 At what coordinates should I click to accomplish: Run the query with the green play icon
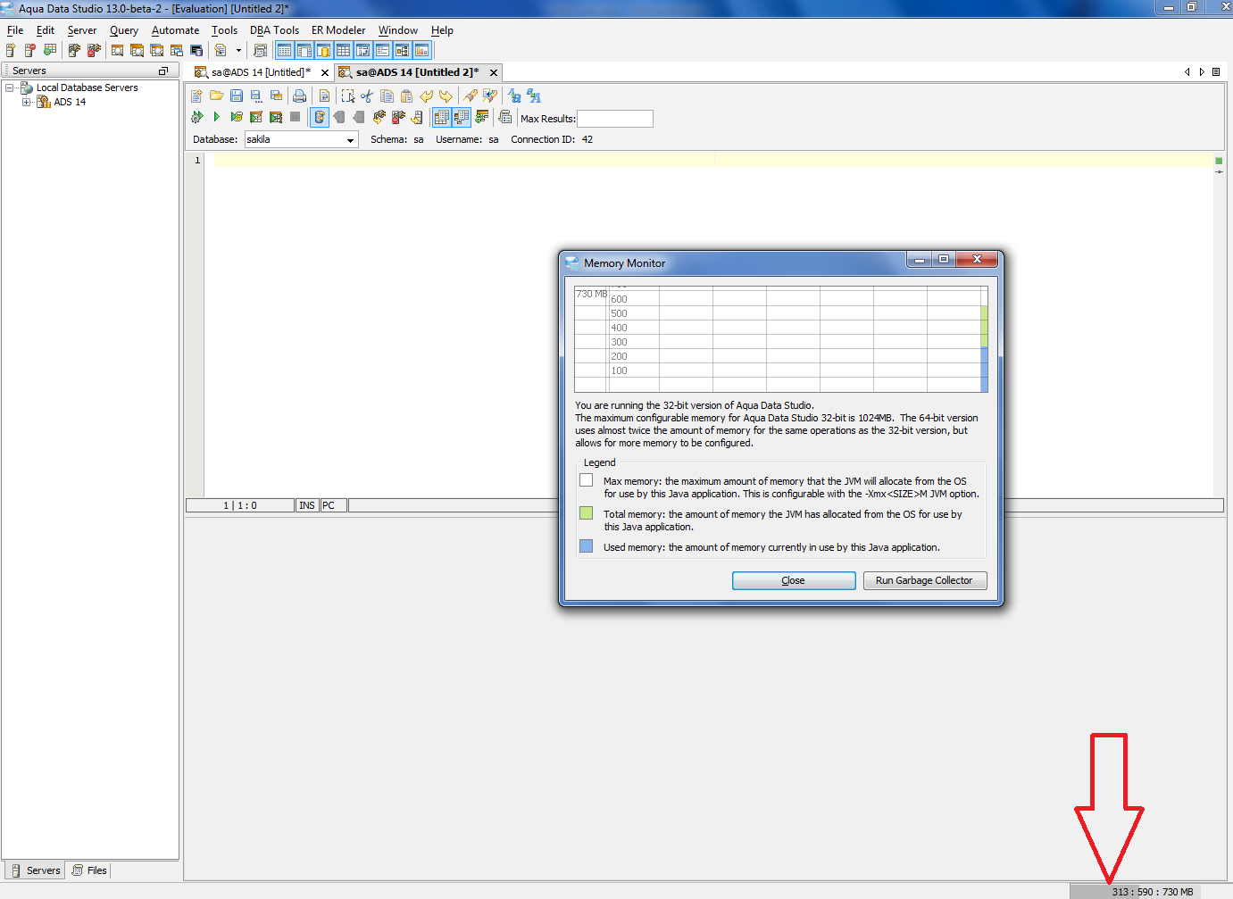[x=216, y=117]
